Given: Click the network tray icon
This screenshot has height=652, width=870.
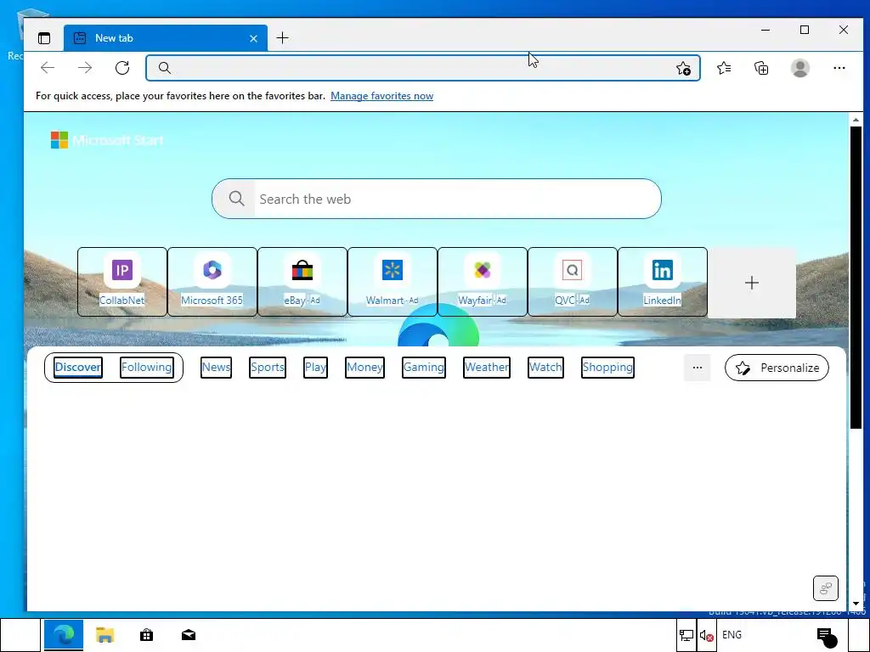Looking at the screenshot, I should 686,635.
